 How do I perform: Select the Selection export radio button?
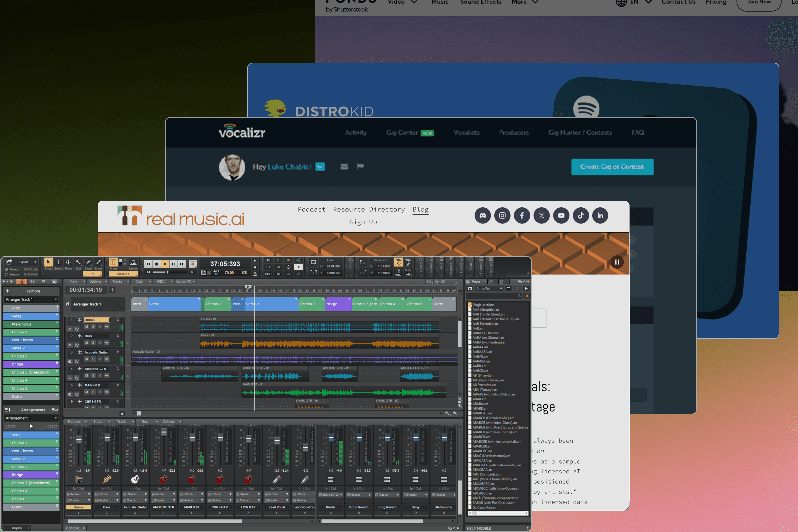pyautogui.click(x=6, y=275)
